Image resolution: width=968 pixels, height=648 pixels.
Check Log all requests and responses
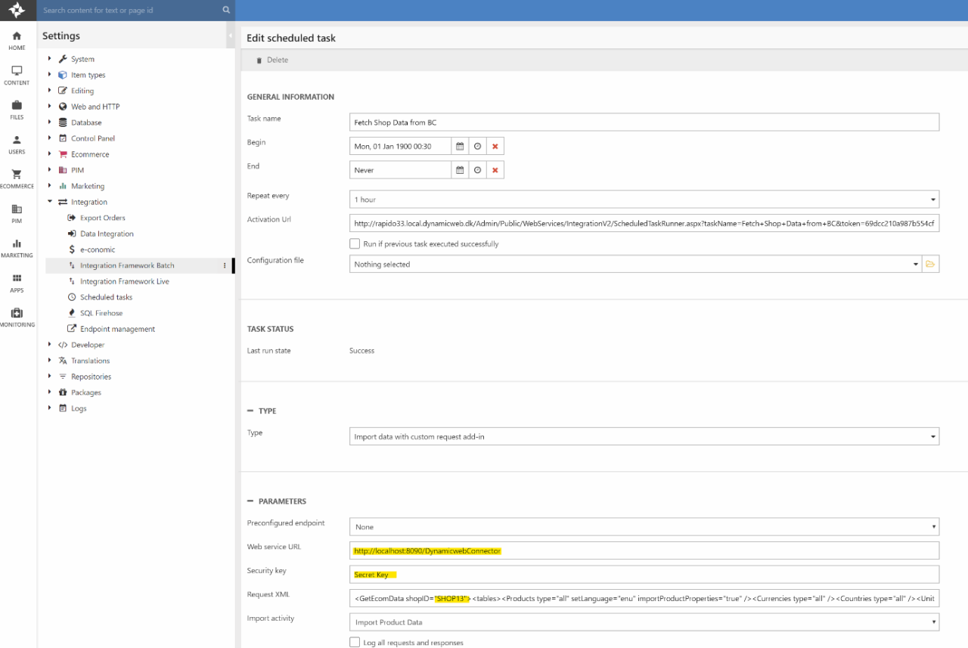click(355, 642)
